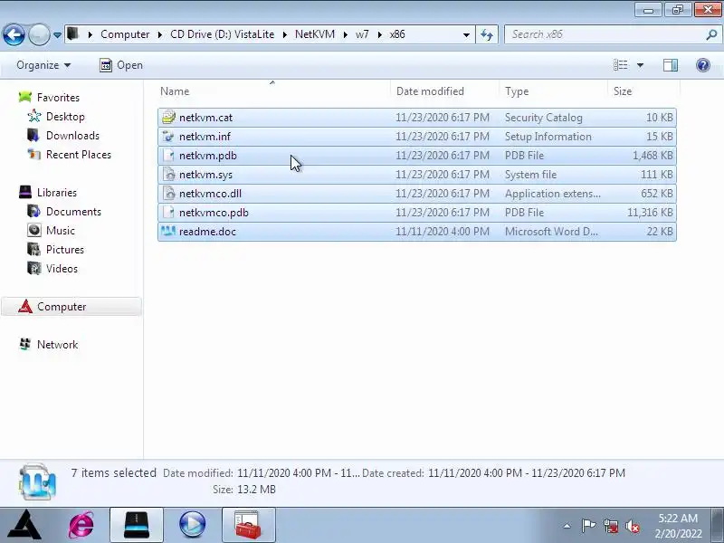Click the Computer breadcrumb in address bar

point(125,34)
